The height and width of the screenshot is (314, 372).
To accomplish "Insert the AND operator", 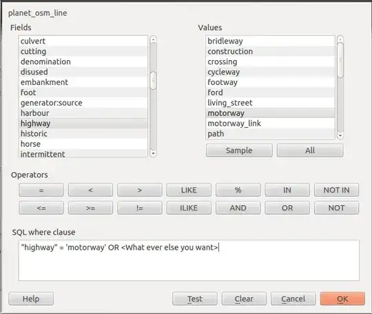I will (x=238, y=208).
